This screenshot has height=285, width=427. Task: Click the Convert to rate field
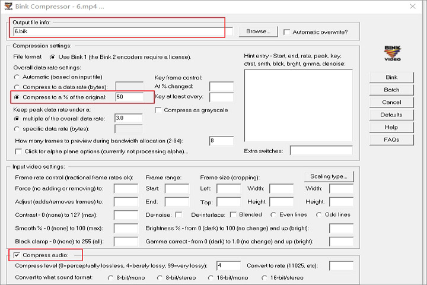point(342,265)
